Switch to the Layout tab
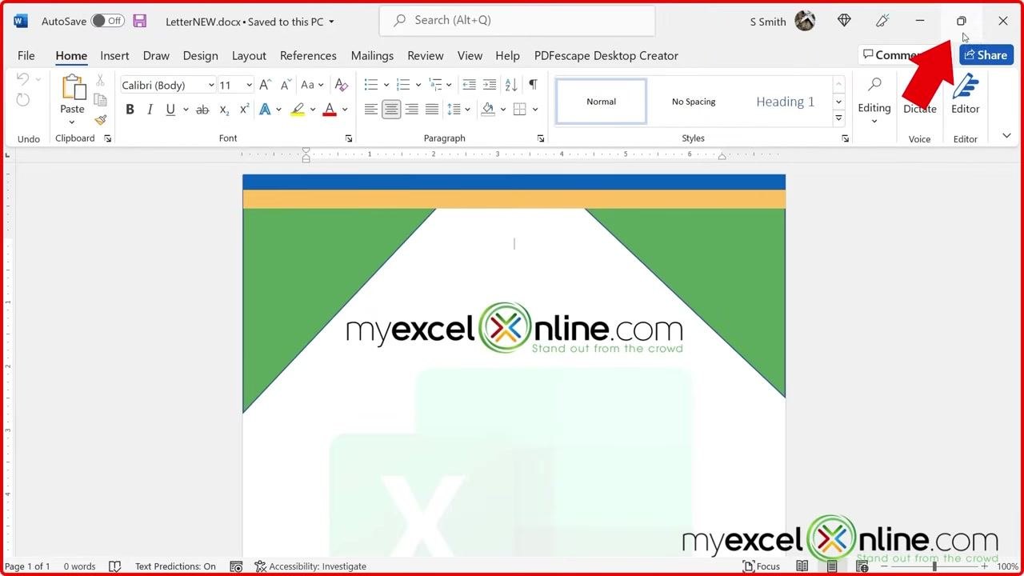 point(249,55)
